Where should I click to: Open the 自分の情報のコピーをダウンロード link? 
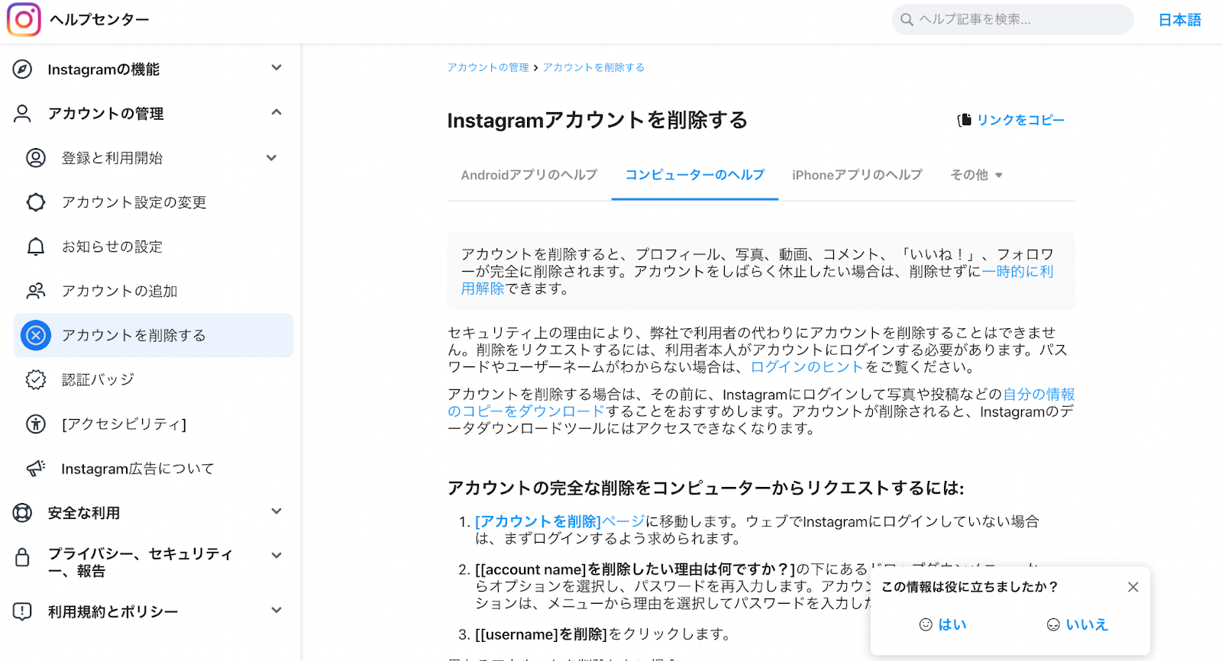click(x=1039, y=395)
